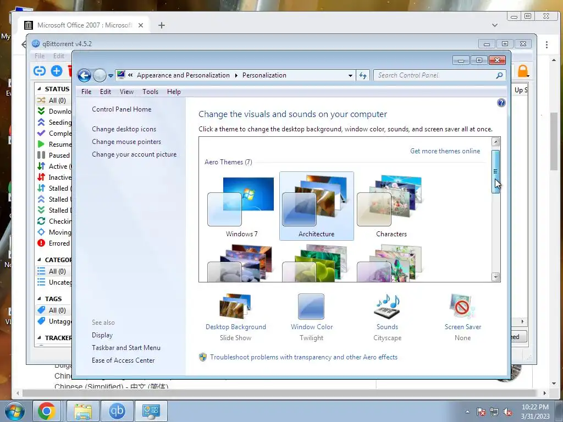Open Desktop Background Slide Show settings
Viewport: 563px width, 422px height.
tap(235, 316)
